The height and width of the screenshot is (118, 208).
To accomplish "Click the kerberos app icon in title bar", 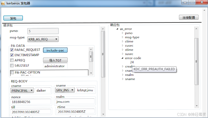I will coord(3,3).
